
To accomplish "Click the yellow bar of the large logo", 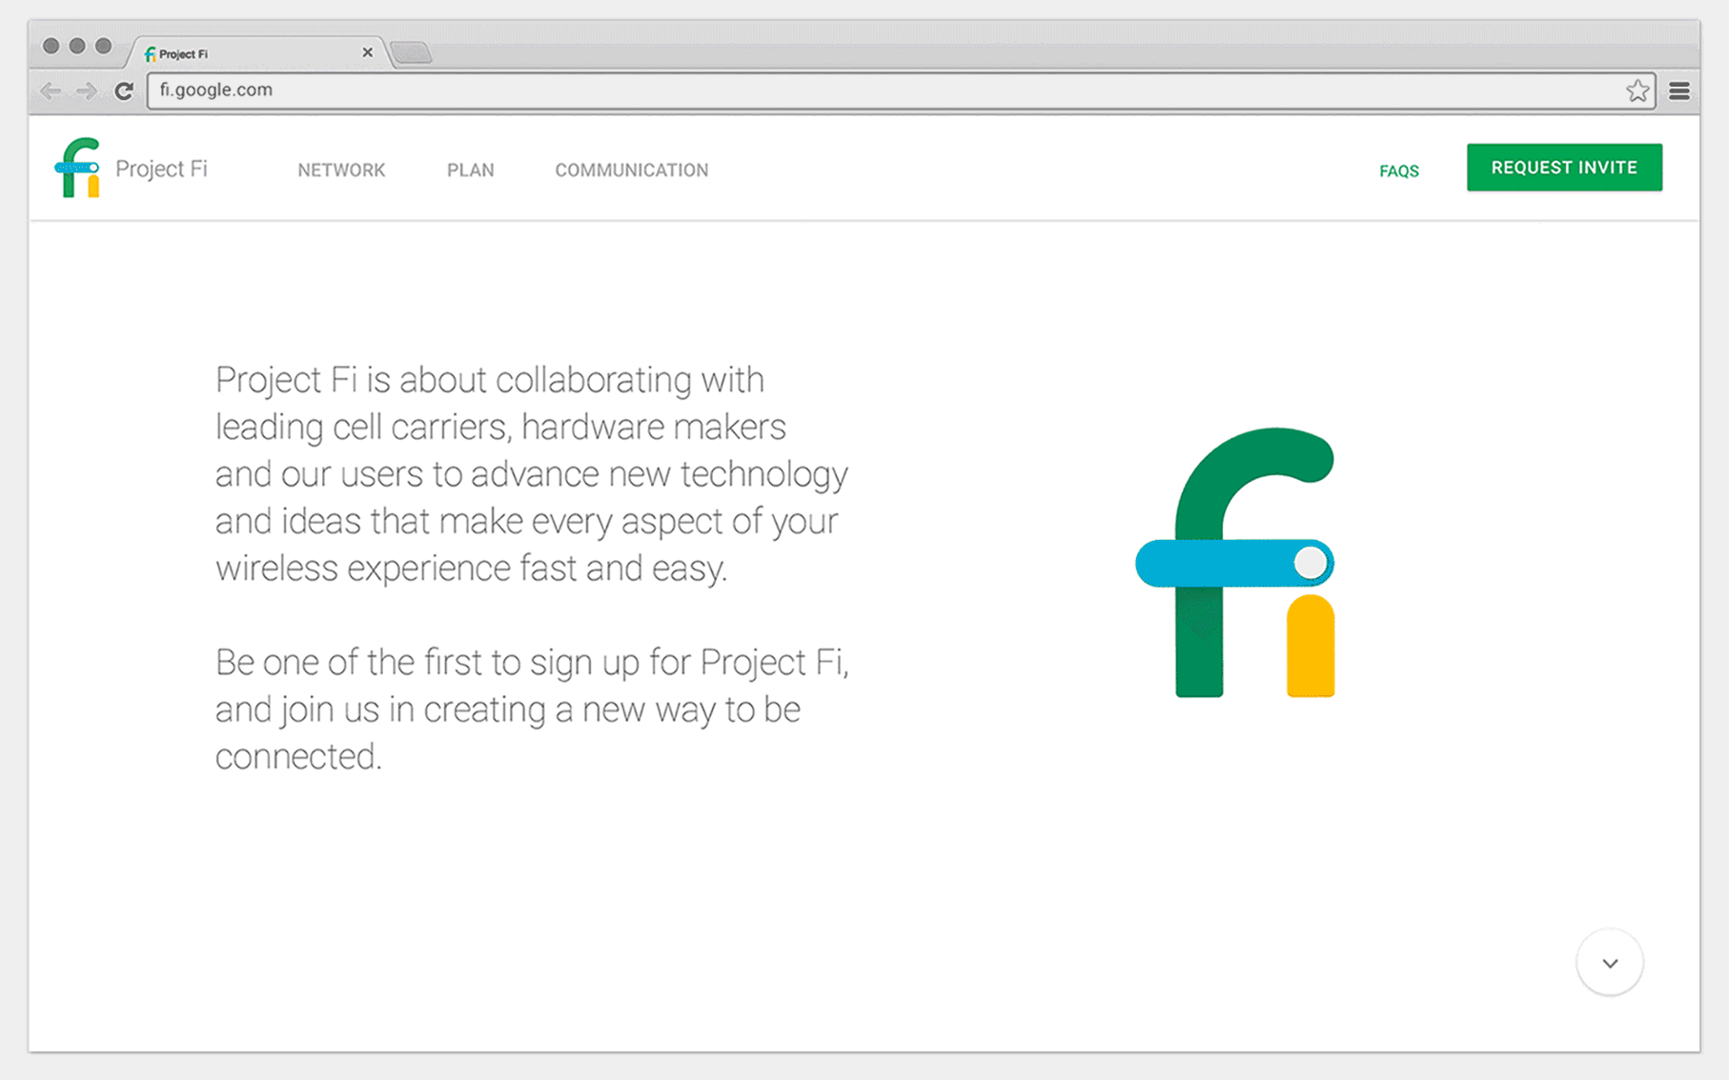I will click(1311, 648).
